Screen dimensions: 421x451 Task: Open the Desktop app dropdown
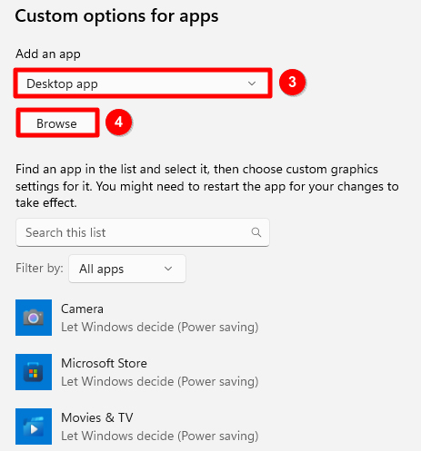143,83
